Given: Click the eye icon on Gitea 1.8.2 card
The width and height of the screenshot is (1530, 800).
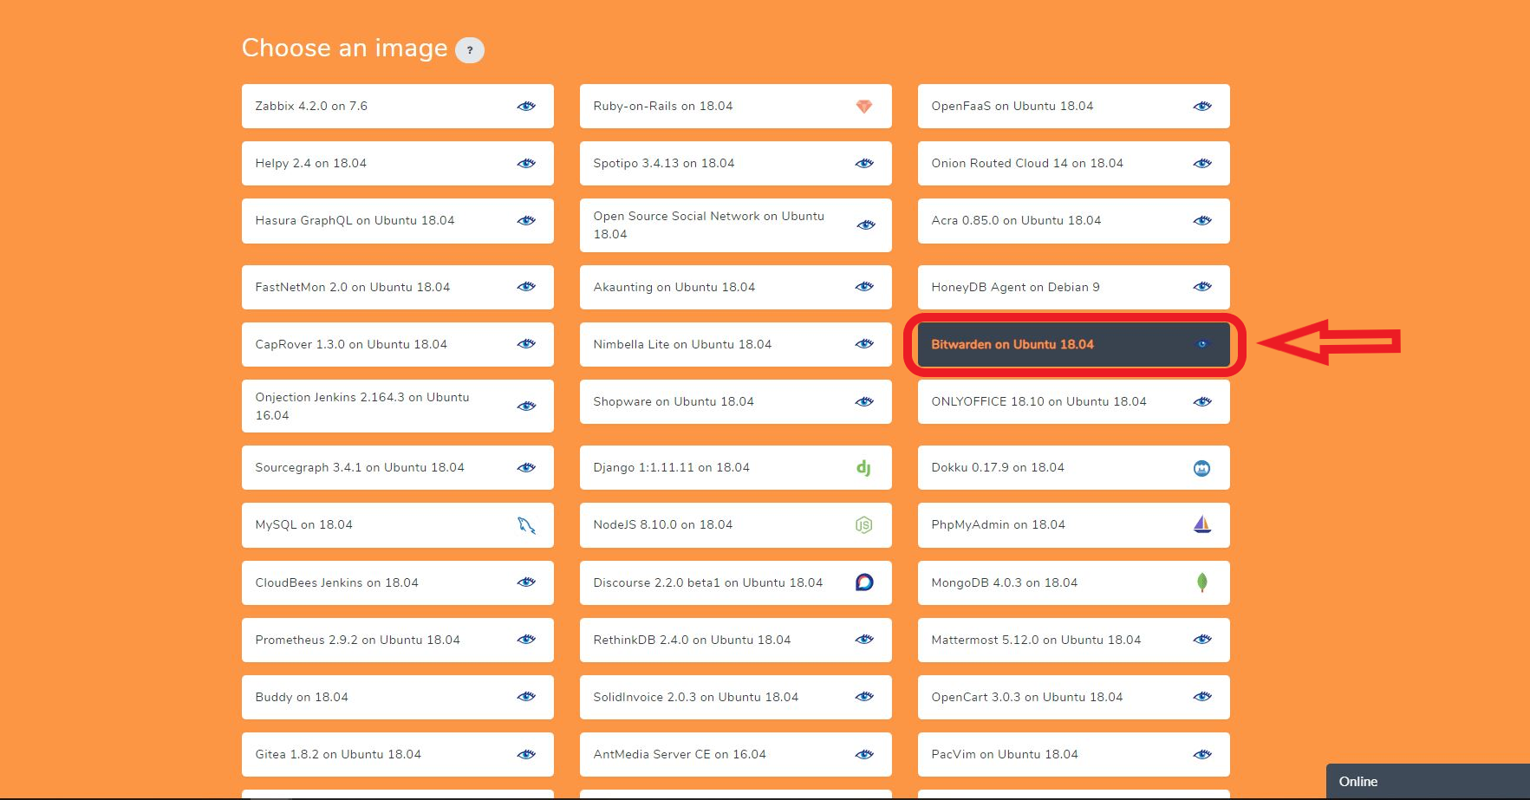Looking at the screenshot, I should coord(526,755).
